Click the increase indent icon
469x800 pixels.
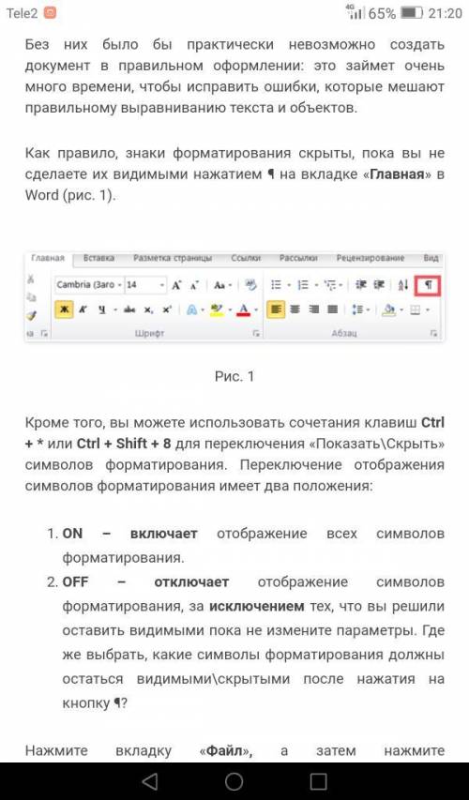(379, 284)
